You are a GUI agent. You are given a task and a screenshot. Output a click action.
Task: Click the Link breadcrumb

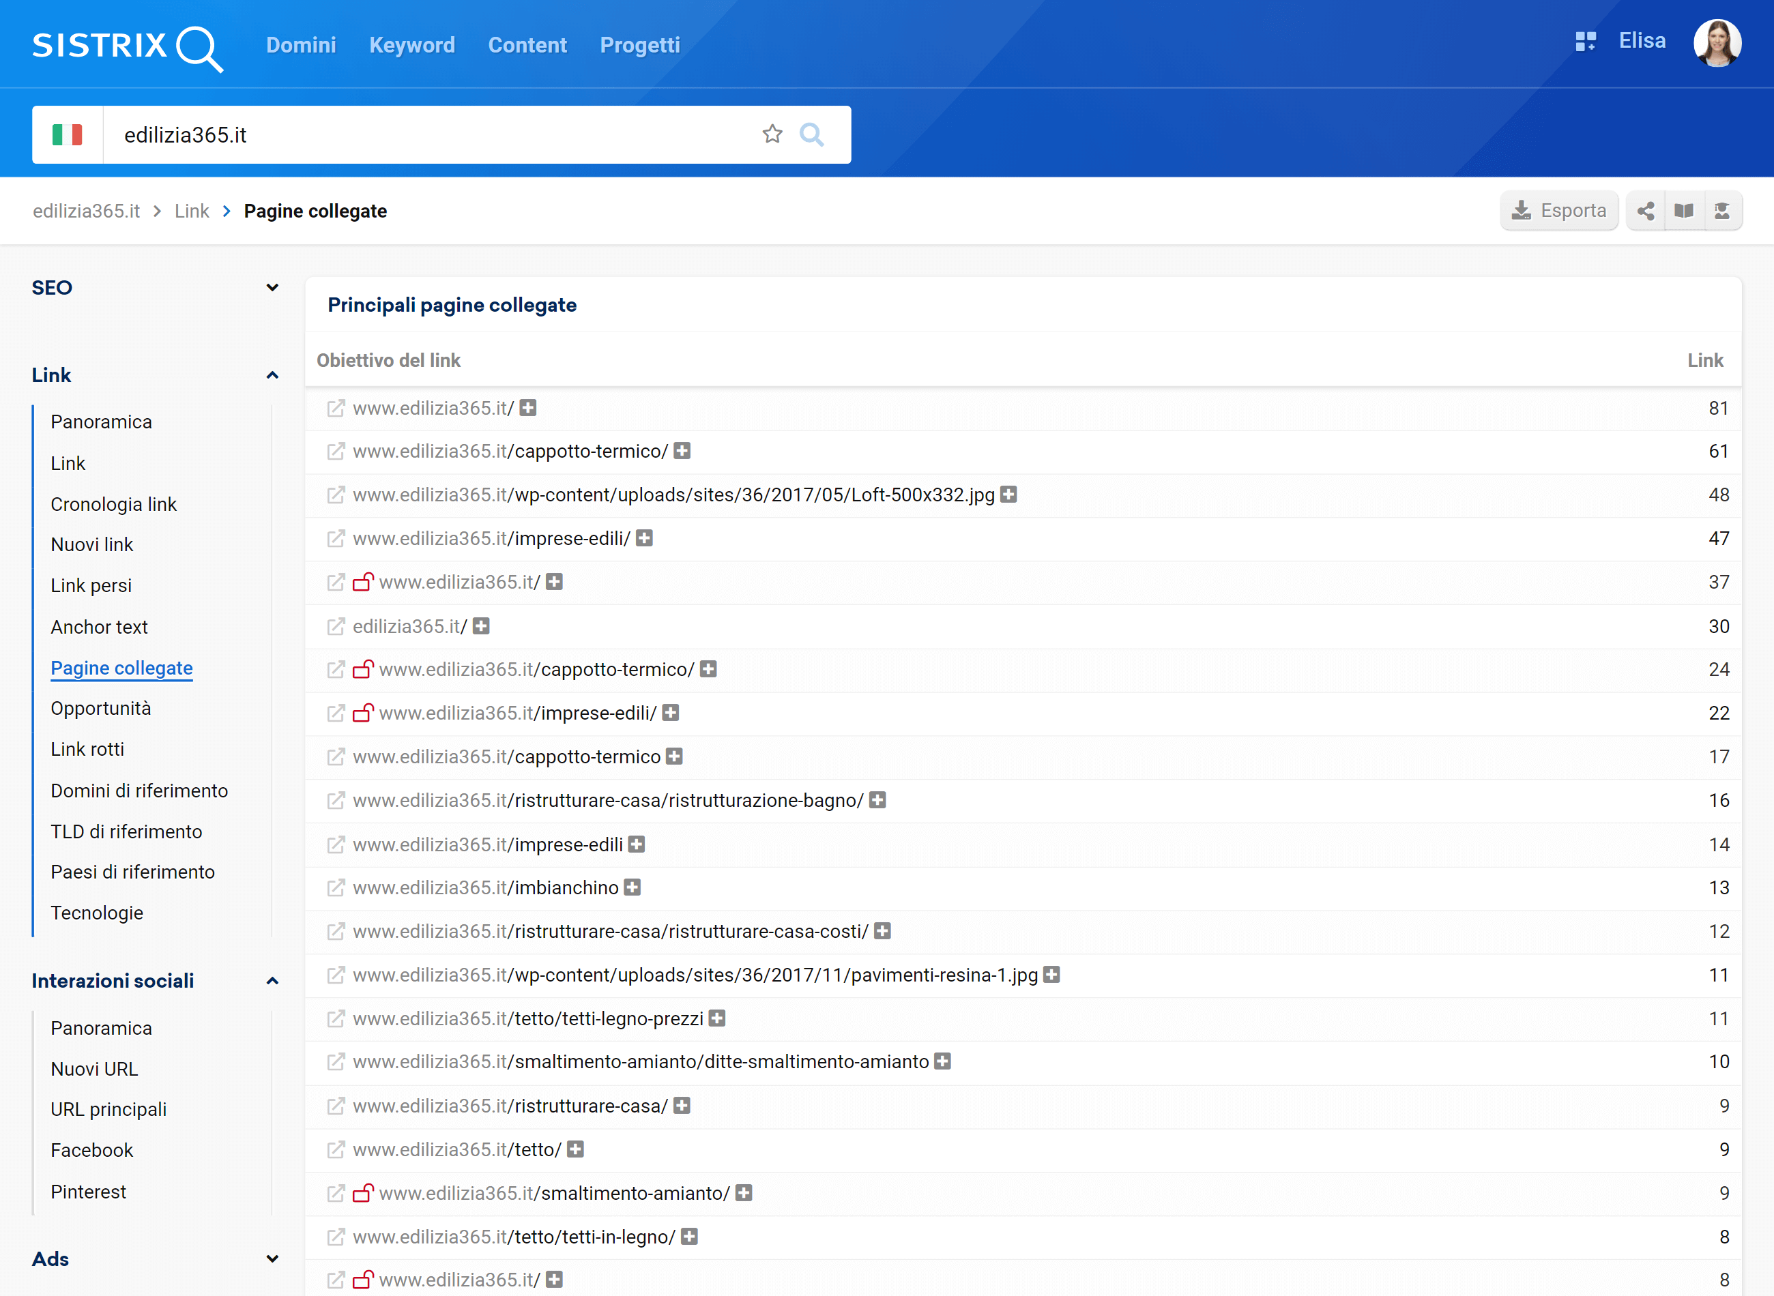point(192,211)
